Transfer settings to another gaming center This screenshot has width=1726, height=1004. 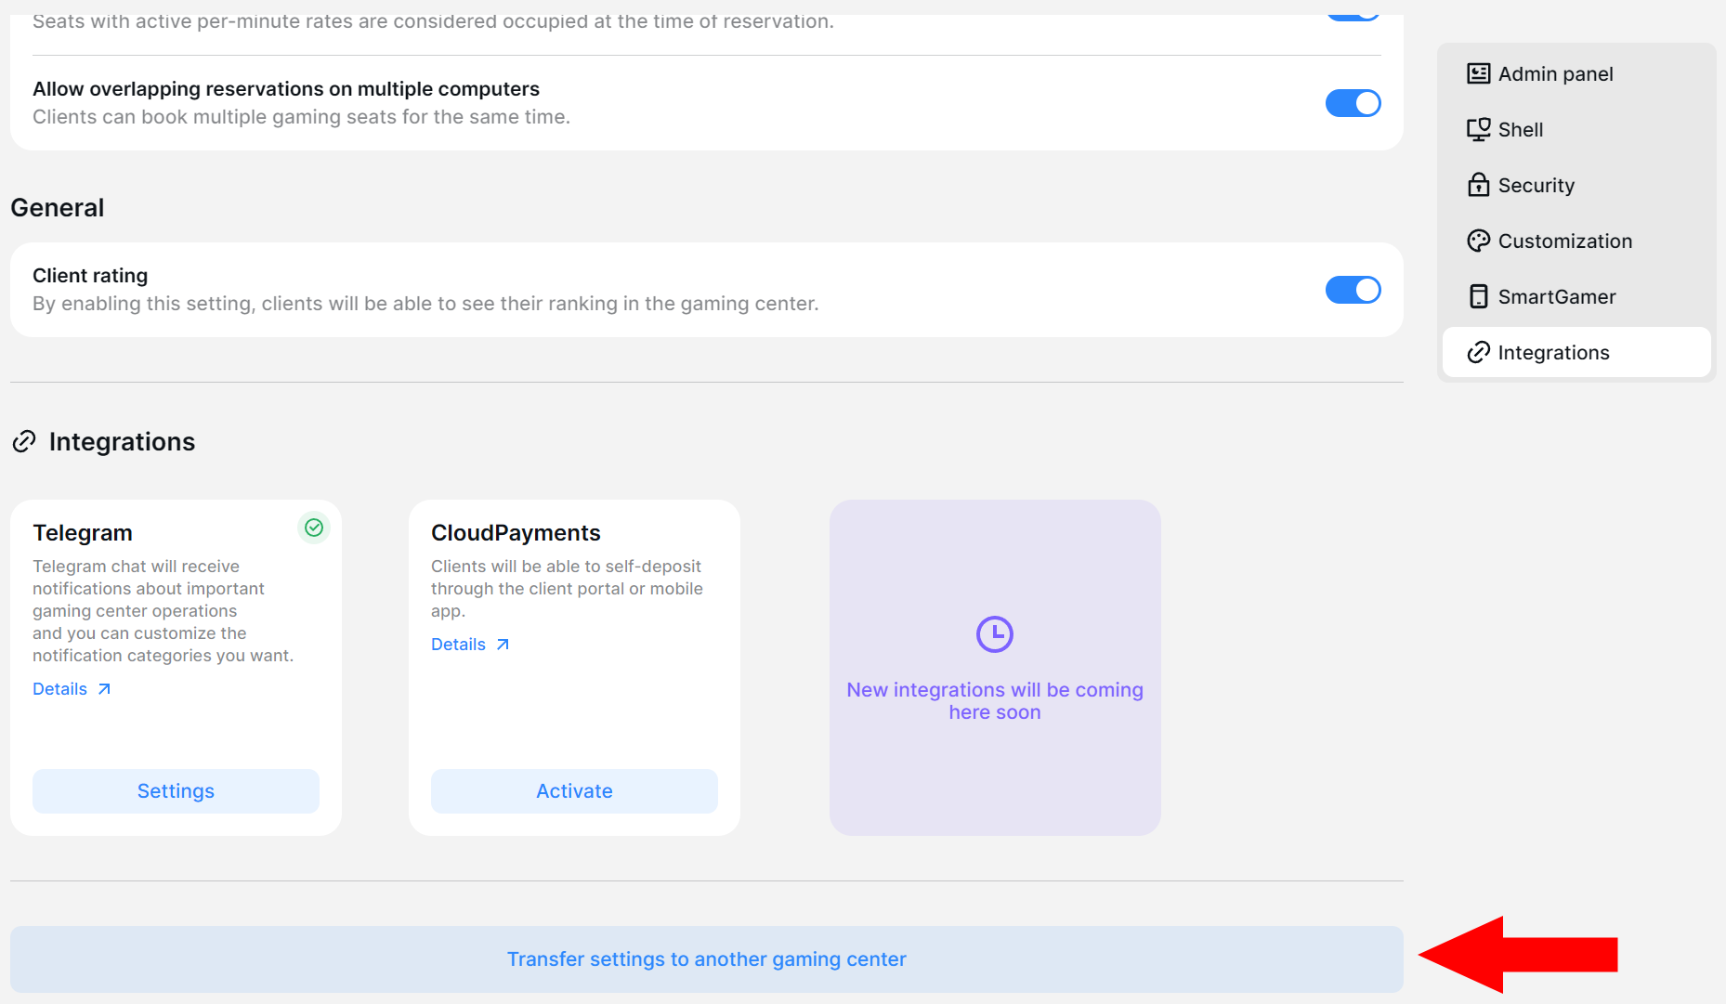706,959
